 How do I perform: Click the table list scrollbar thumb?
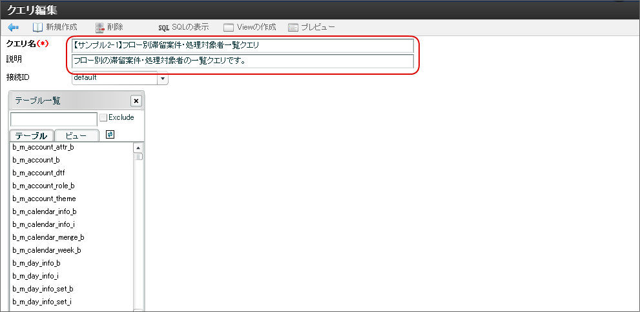click(x=138, y=157)
